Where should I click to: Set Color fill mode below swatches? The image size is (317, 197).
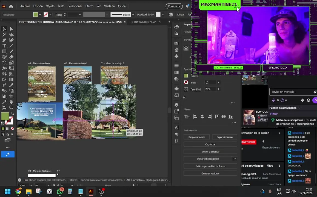click(x=3, y=129)
